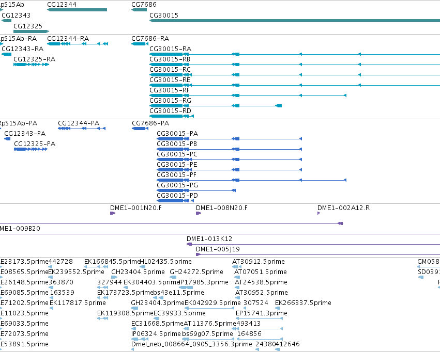Select the AT11376.5prime EST label
The height and width of the screenshot is (352, 440).
coord(210,324)
